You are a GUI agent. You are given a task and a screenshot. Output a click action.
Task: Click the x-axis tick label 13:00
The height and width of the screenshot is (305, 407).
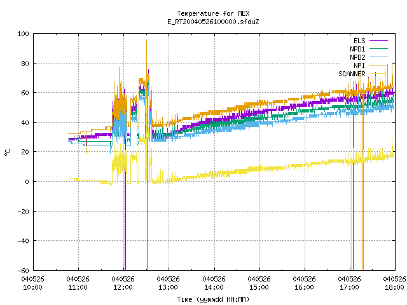click(168, 287)
